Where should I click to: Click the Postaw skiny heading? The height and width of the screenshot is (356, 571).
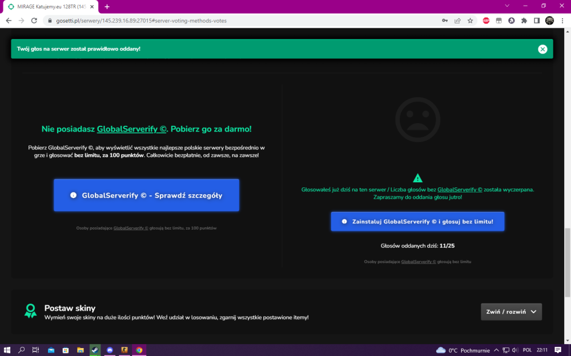(x=70, y=308)
